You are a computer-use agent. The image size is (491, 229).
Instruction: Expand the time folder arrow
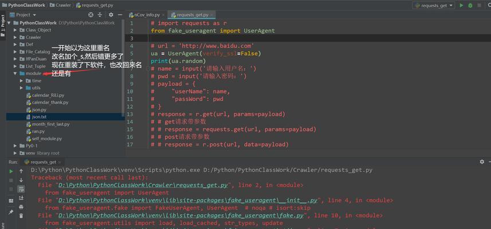(21, 81)
